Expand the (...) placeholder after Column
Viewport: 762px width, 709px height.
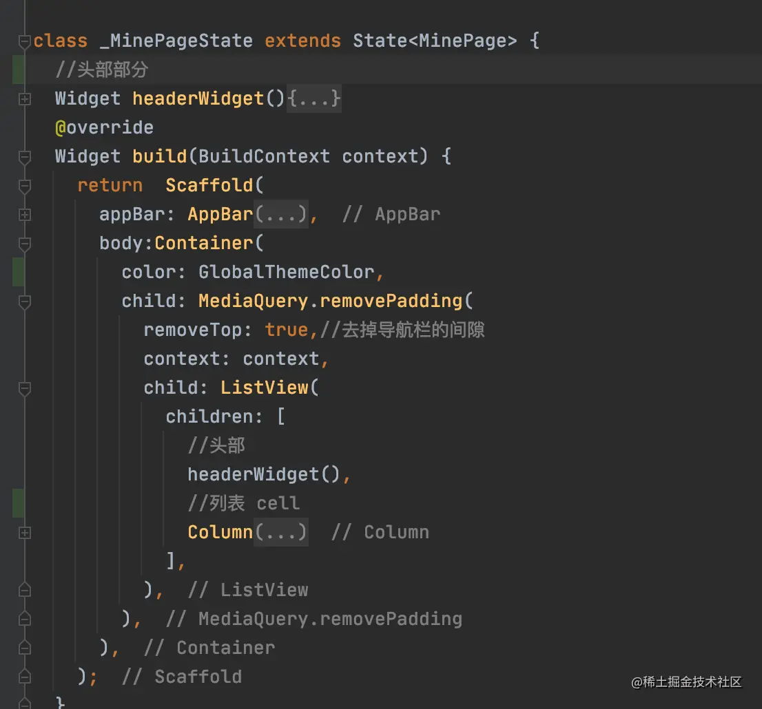pyautogui.click(x=281, y=532)
